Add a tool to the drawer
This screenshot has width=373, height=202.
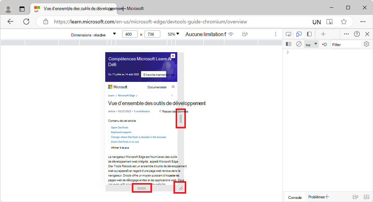click(x=327, y=197)
